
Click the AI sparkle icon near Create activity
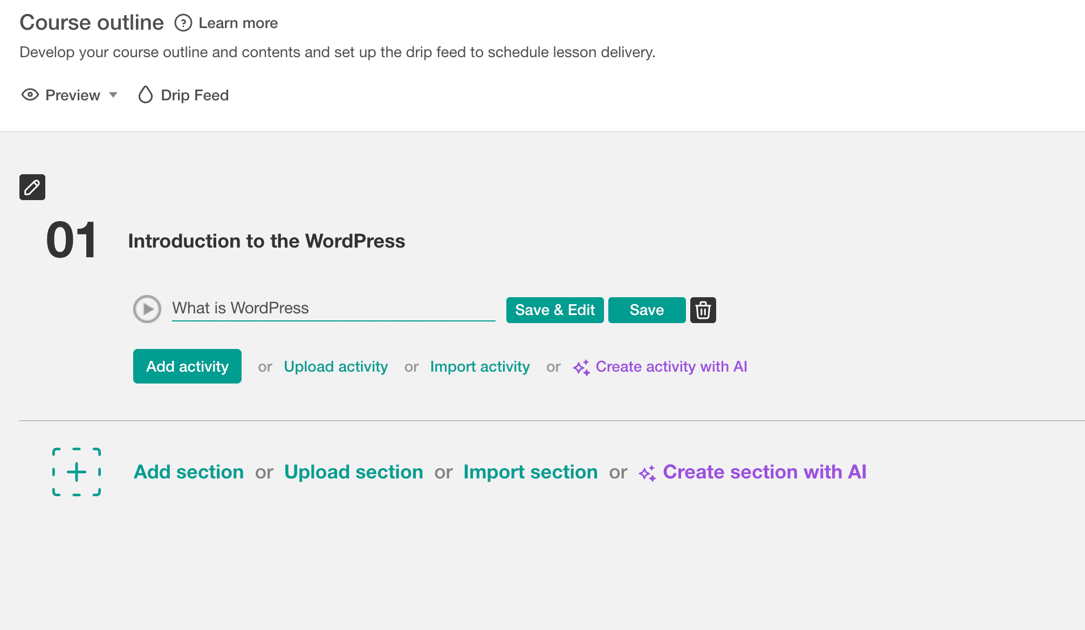581,367
